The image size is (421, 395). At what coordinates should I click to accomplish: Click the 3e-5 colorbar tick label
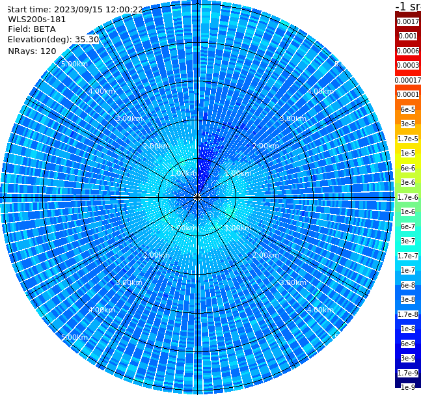pos(408,124)
